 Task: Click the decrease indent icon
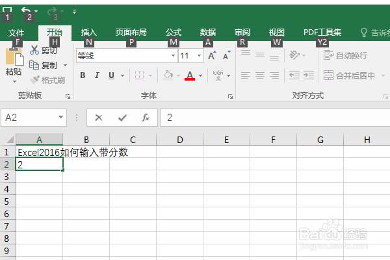pos(294,75)
